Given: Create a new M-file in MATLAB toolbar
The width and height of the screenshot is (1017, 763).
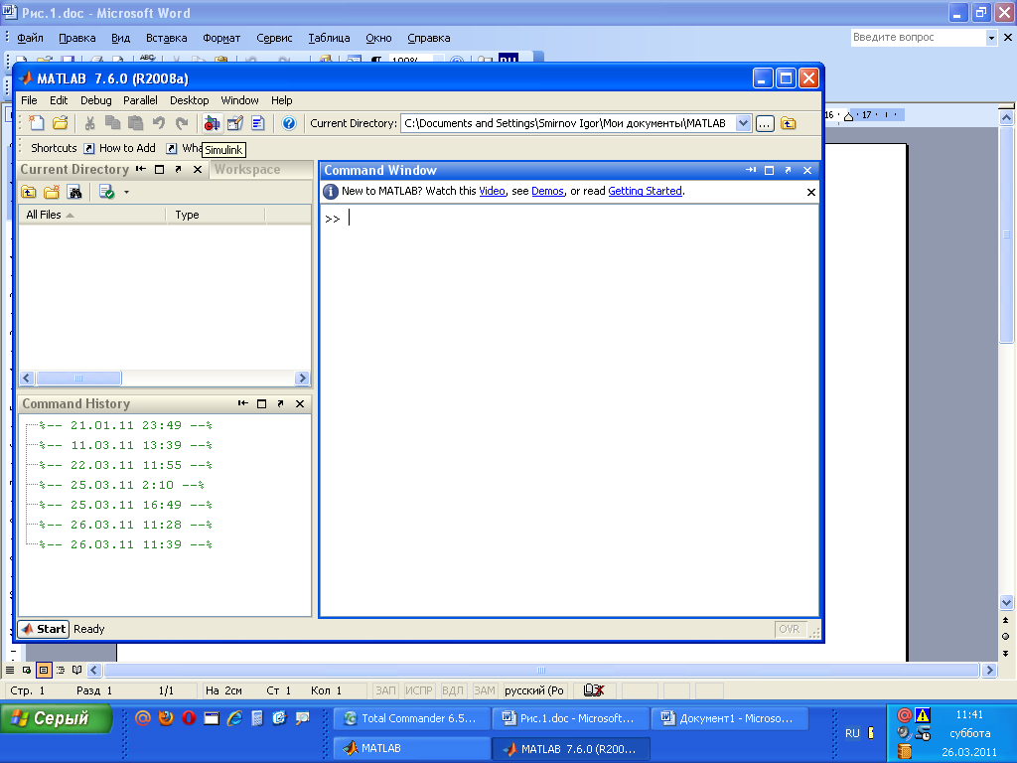Looking at the screenshot, I should click(37, 123).
